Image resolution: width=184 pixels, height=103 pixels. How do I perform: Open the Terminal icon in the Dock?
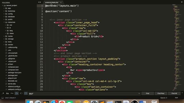(x=118, y=102)
